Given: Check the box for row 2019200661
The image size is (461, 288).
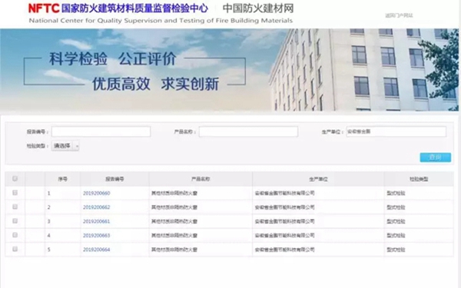Looking at the screenshot, I should (x=15, y=221).
